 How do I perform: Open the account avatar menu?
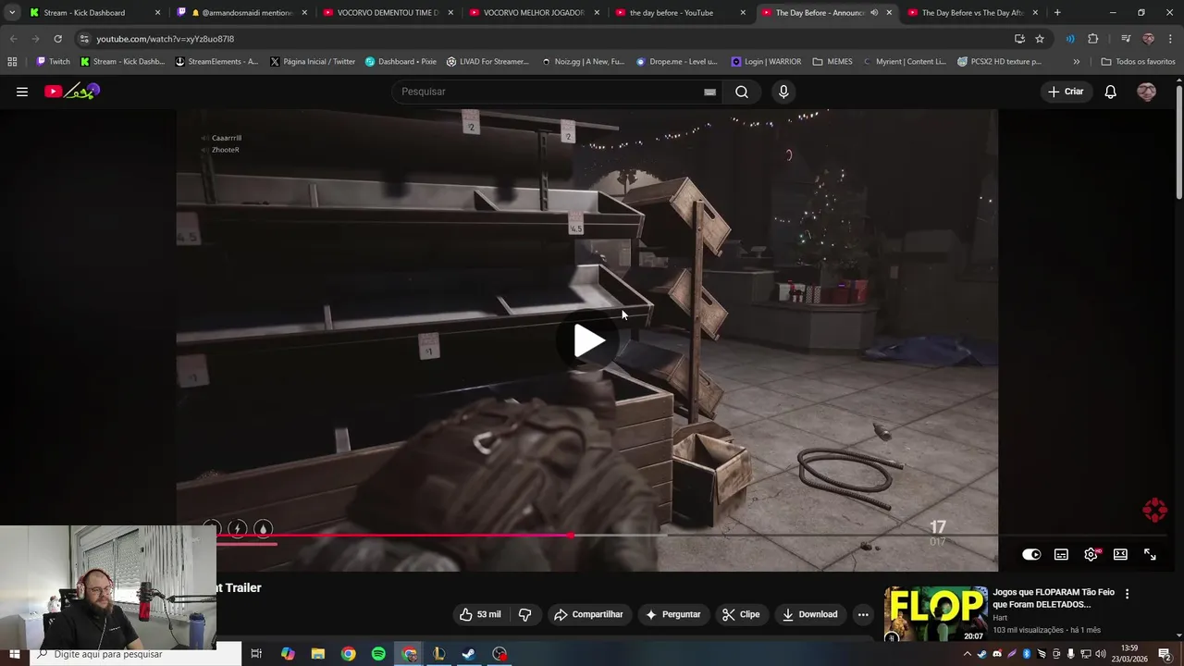click(x=1147, y=92)
